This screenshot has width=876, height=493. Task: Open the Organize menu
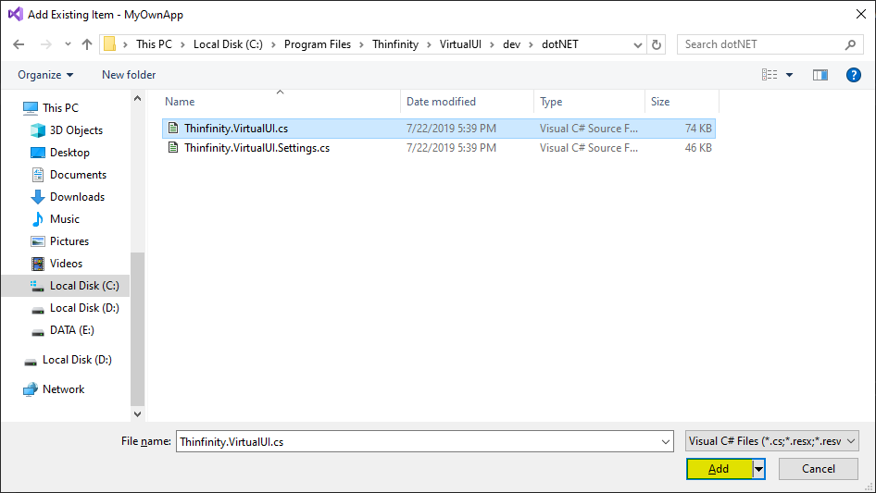tap(45, 75)
